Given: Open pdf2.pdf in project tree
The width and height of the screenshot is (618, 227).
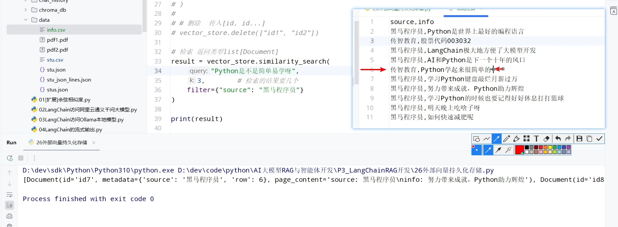Looking at the screenshot, I should 57,50.
